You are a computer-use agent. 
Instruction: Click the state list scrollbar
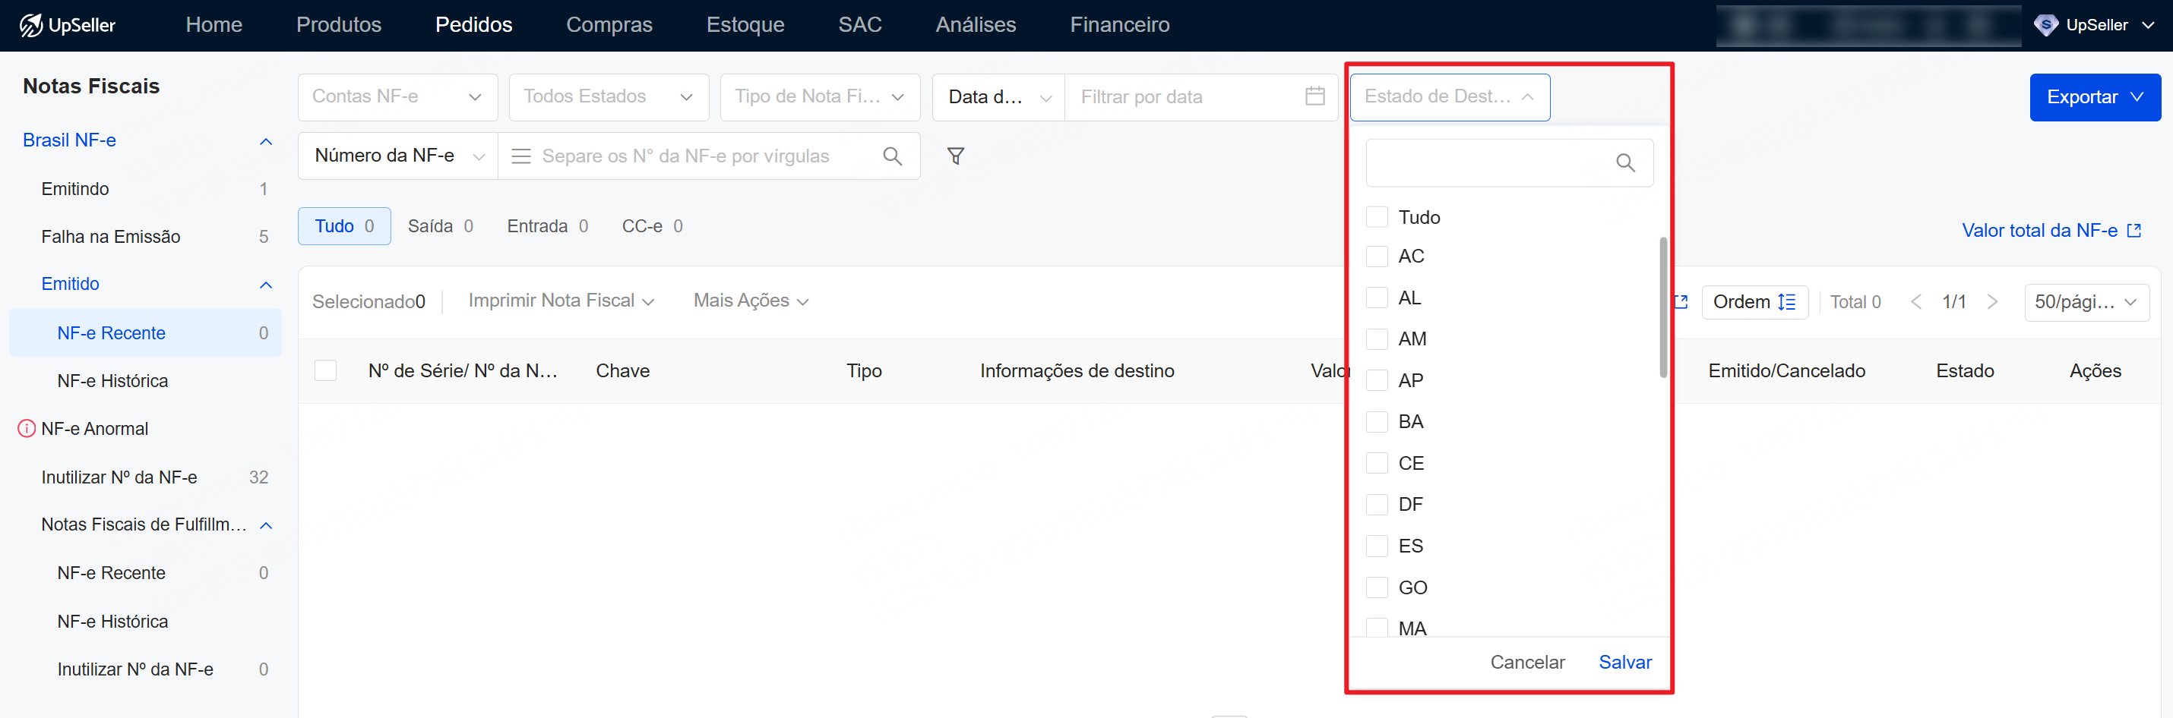[x=1662, y=307]
